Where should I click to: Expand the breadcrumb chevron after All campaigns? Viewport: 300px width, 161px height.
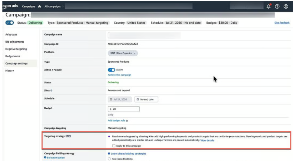coord(63,6)
